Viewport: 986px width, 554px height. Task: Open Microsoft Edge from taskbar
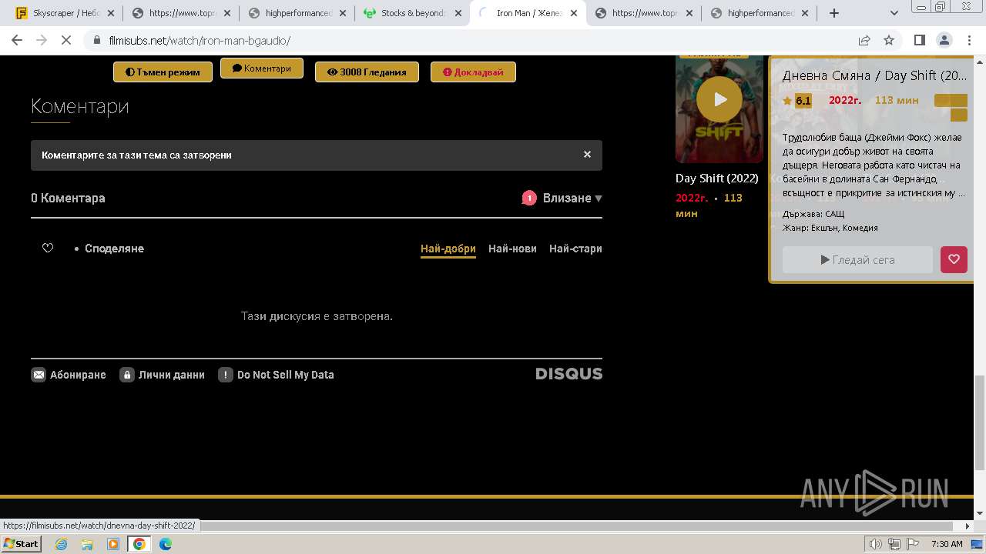coord(166,543)
